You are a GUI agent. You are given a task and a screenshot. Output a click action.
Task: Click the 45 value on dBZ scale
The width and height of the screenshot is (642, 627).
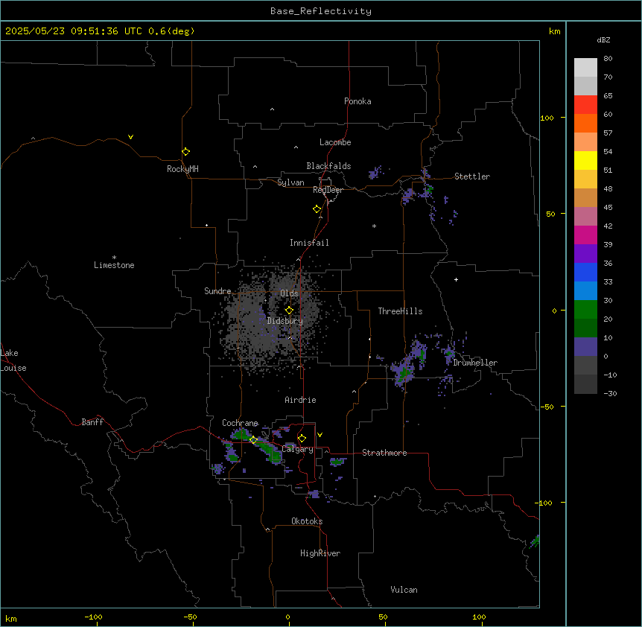coord(608,208)
